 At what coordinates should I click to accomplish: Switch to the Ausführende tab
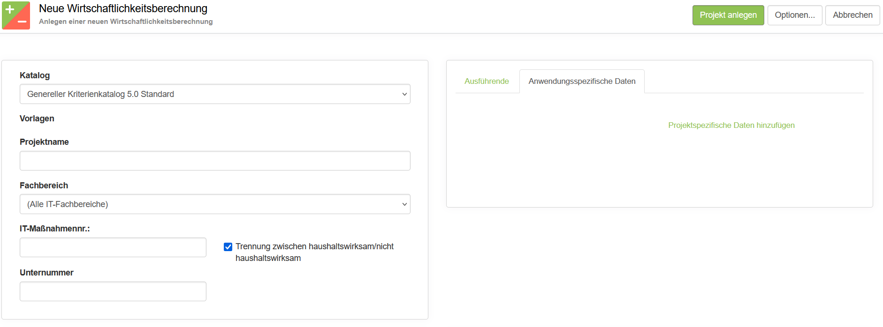point(487,82)
